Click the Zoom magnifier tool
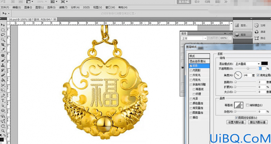271x144 pixels. click(x=3, y=131)
